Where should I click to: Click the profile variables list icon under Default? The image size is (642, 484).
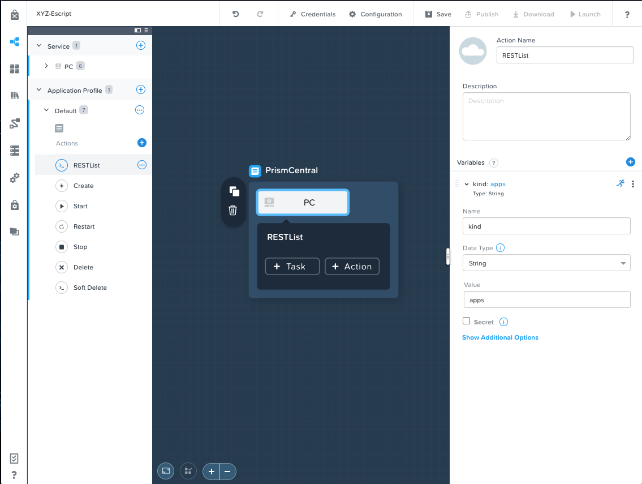pos(59,129)
